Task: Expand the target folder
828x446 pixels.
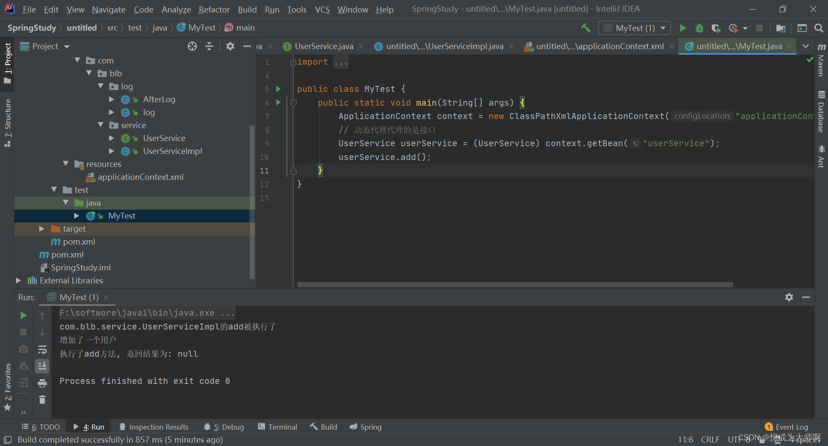Action: coord(42,229)
